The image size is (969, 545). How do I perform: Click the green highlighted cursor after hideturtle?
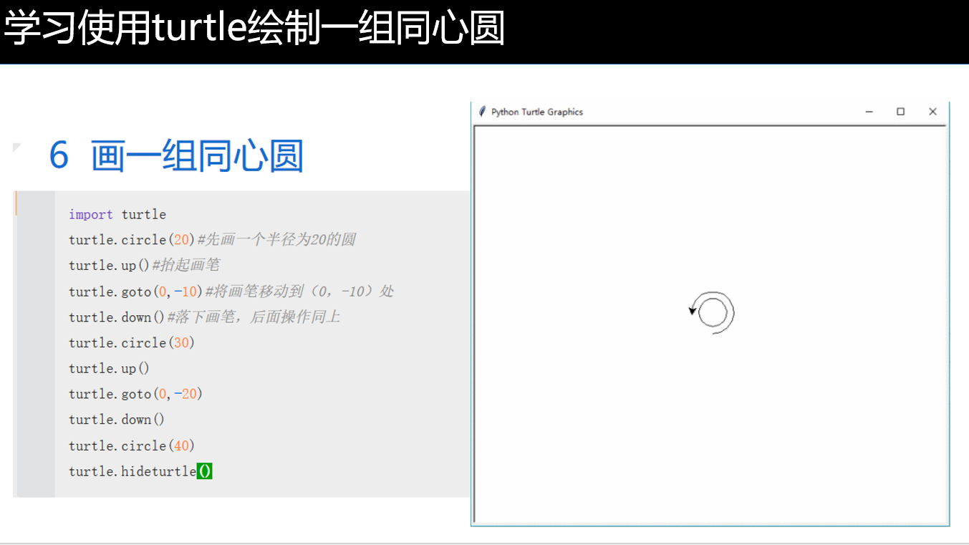[x=204, y=471]
